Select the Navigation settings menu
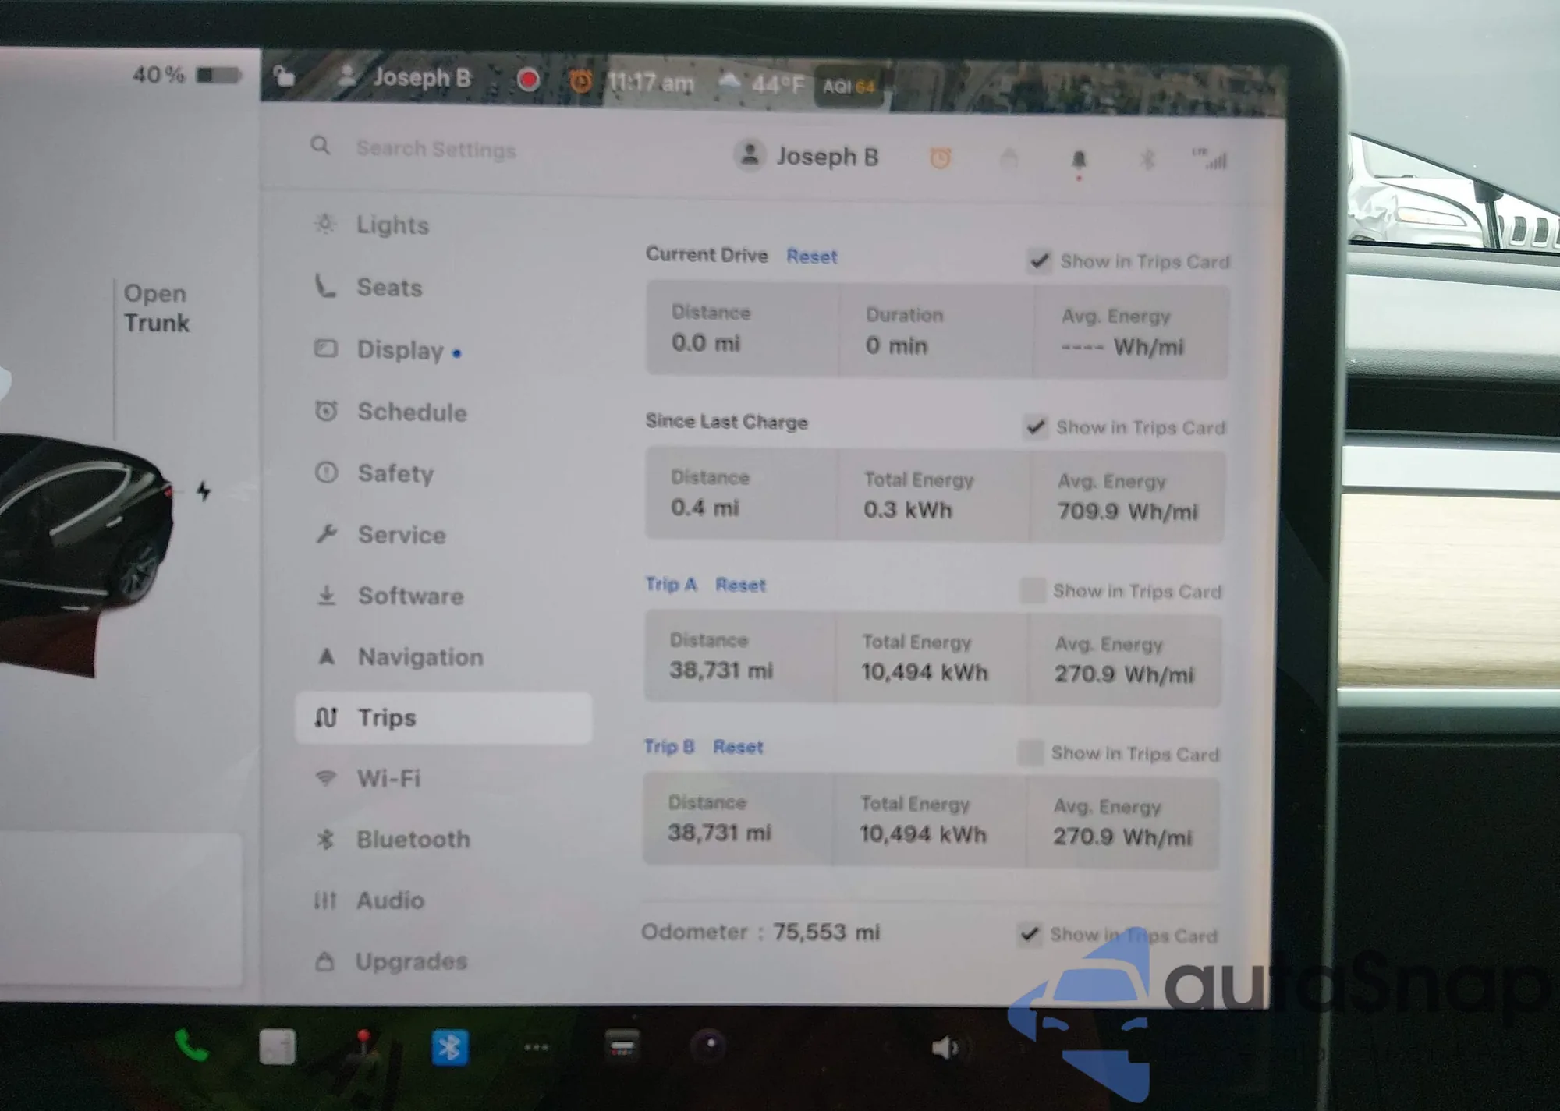1560x1111 pixels. [x=420, y=657]
